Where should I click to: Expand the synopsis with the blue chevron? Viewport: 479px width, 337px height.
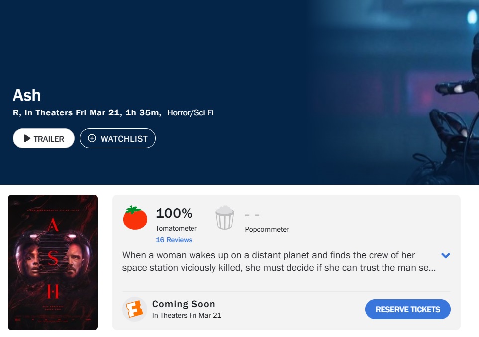(x=446, y=255)
